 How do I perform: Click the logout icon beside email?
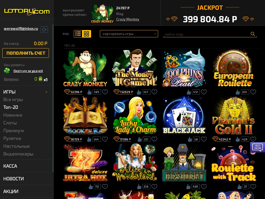tap(44, 30)
